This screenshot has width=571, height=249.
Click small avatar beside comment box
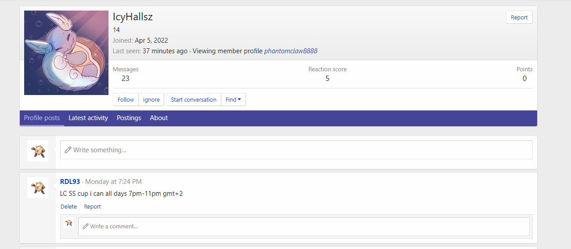point(68,223)
